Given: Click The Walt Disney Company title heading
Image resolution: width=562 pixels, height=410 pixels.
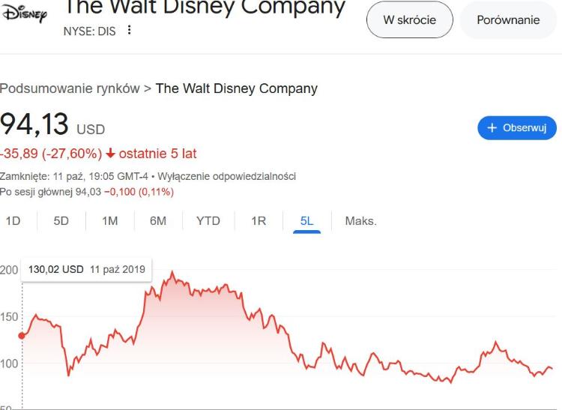Looking at the screenshot, I should [x=205, y=7].
